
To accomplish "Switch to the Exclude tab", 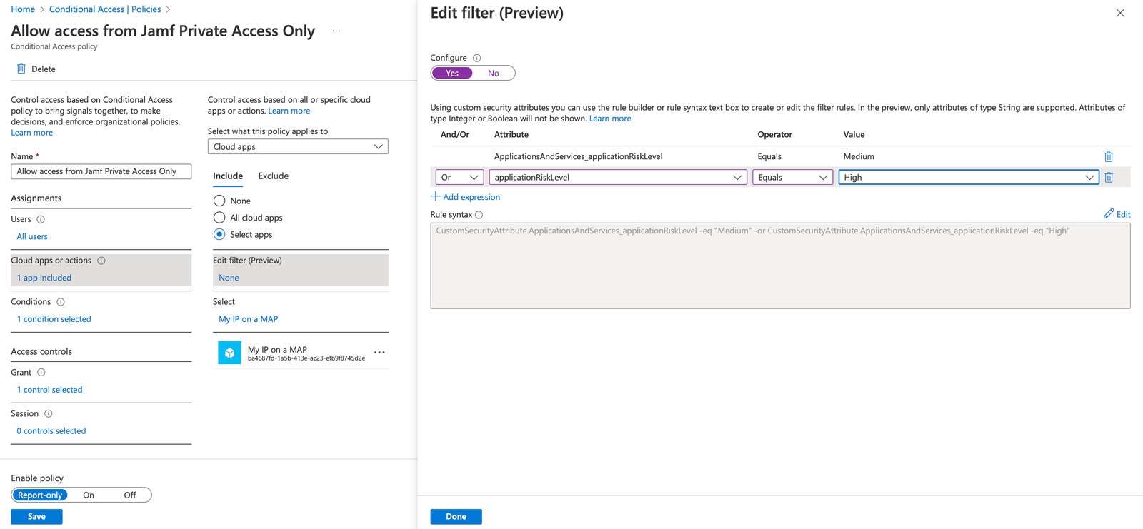I will click(274, 176).
